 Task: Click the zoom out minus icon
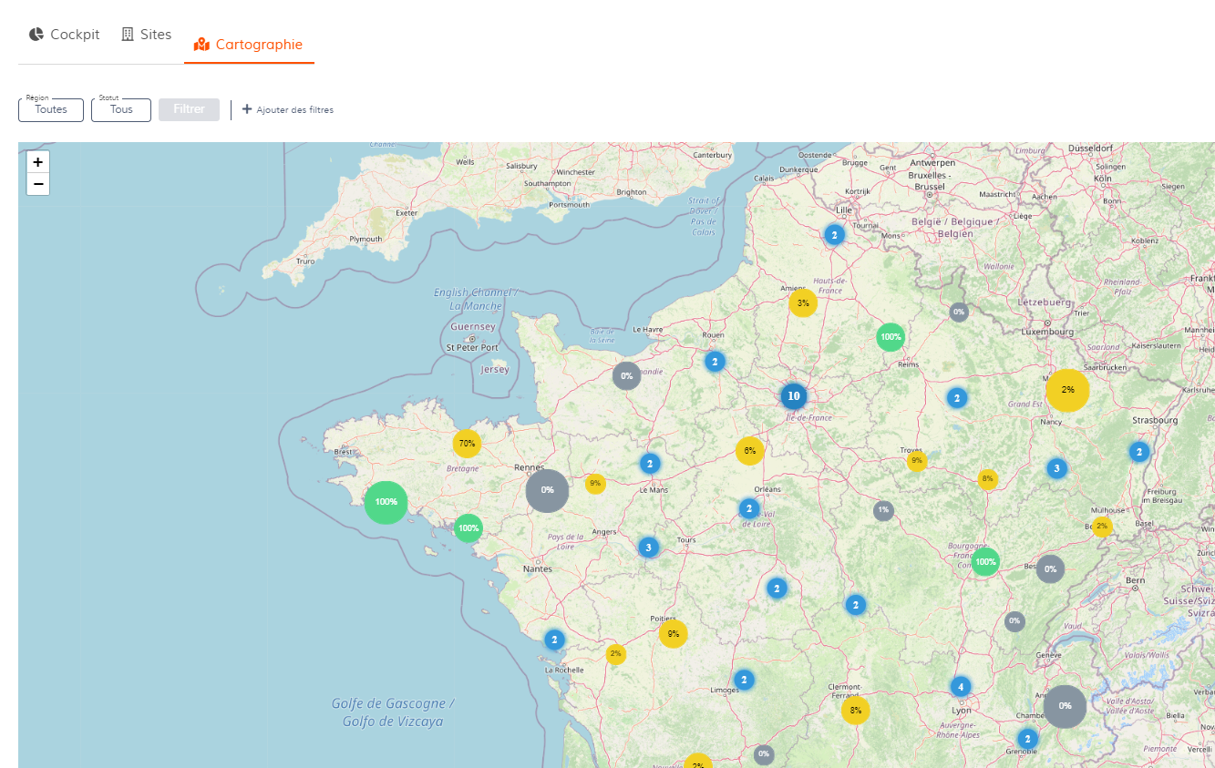point(37,184)
